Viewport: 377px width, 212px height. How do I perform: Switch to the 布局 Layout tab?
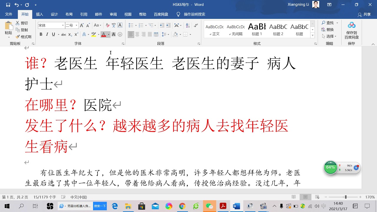(x=69, y=14)
